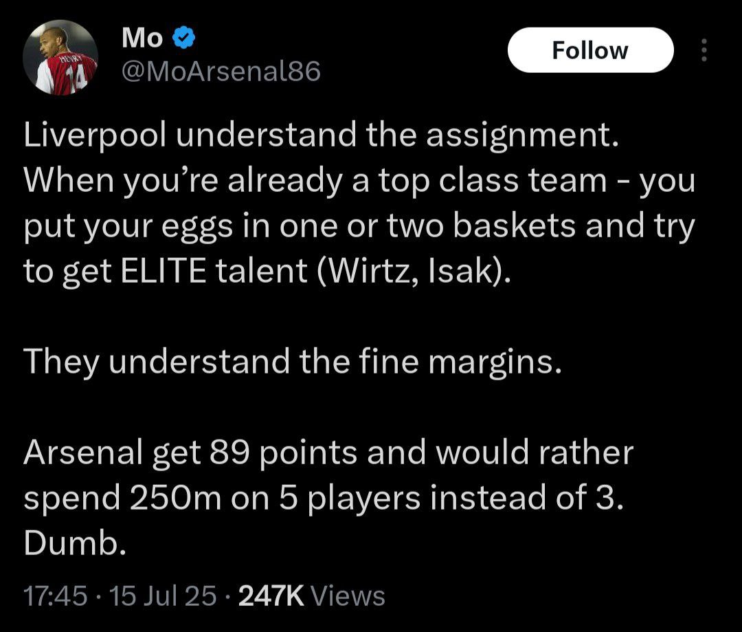Click the word Views beside 247K

coord(348,596)
